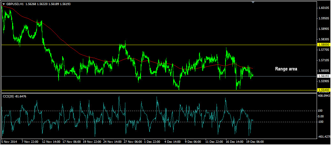
Task: Click the yellow 1.55400 price label
Action: point(324,90)
